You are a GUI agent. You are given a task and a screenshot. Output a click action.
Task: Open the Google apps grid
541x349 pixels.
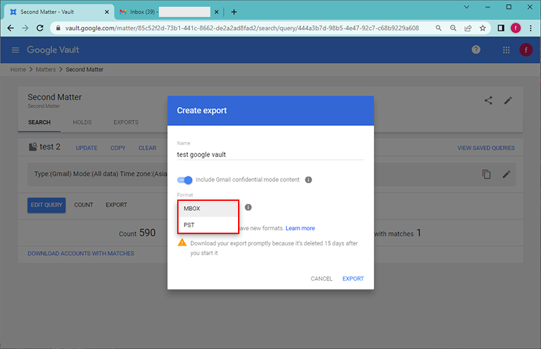(x=506, y=50)
